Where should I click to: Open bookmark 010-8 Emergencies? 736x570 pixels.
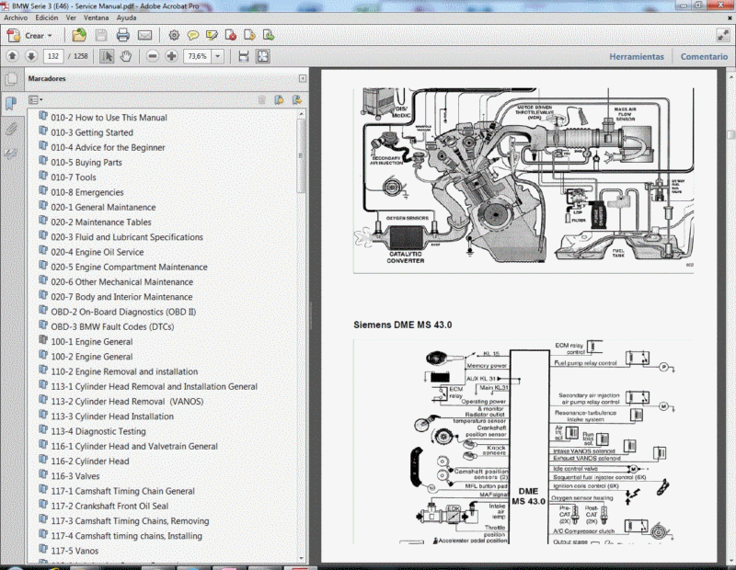(x=87, y=192)
